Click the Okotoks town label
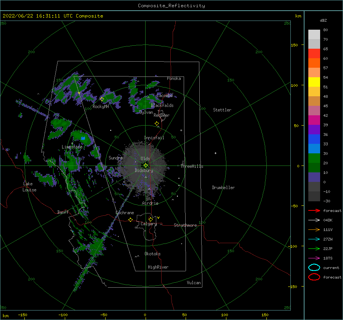The image size is (343, 320). tap(152, 254)
